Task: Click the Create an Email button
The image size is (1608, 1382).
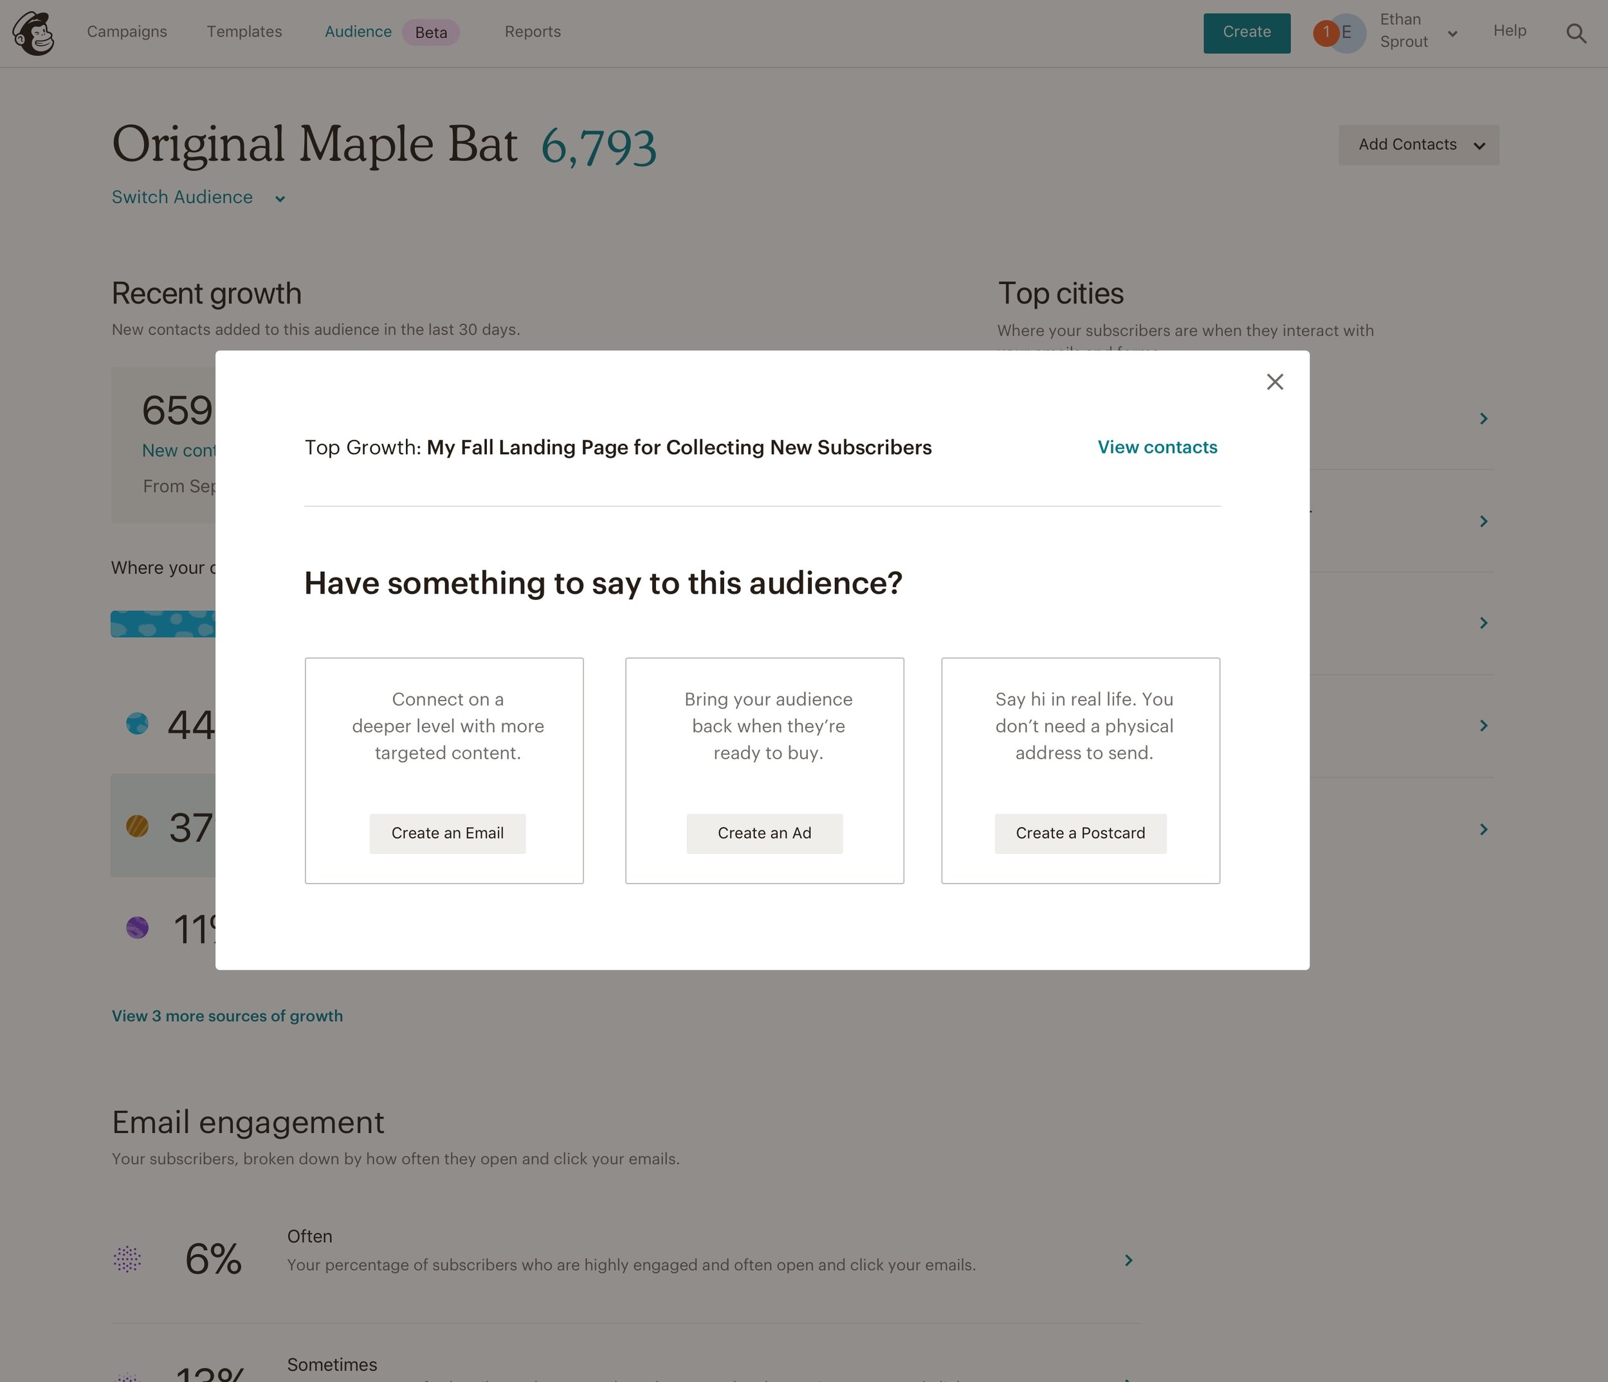Action: click(x=448, y=834)
